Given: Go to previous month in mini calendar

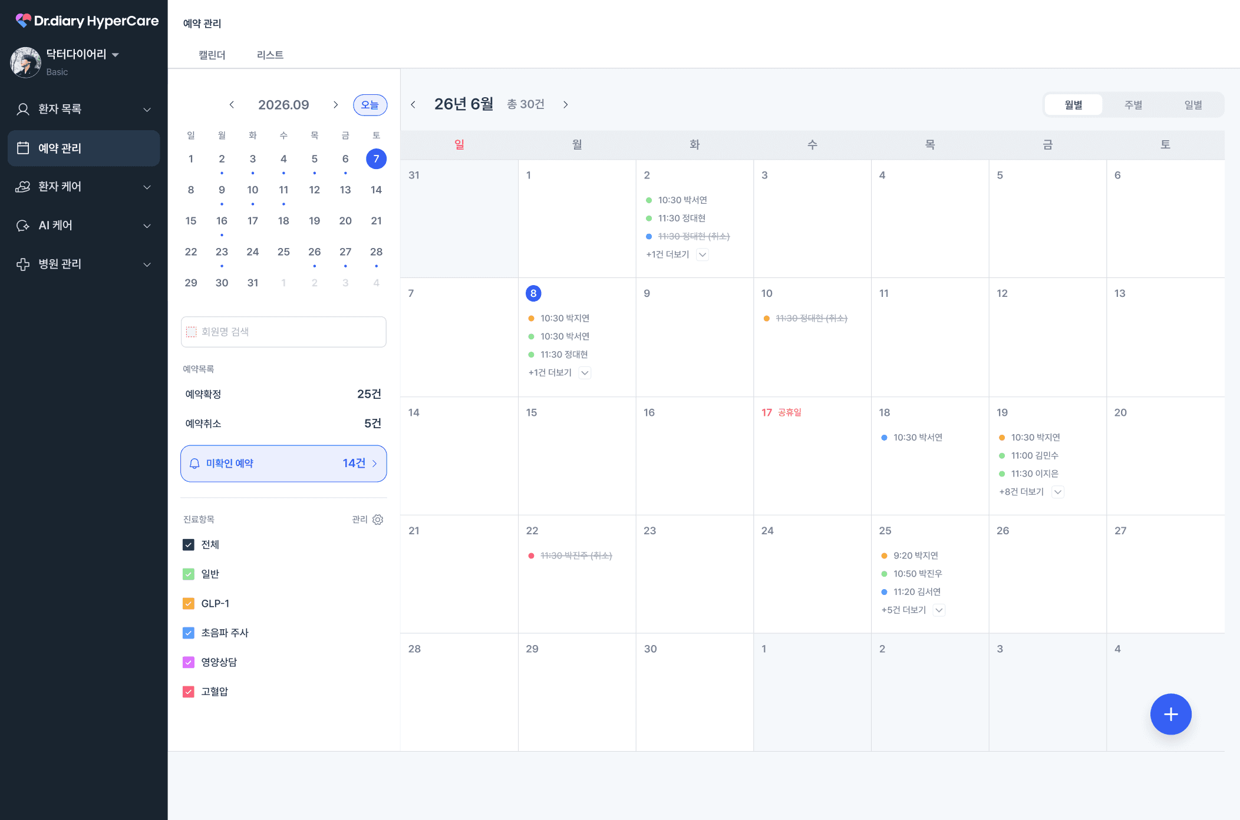Looking at the screenshot, I should (232, 105).
